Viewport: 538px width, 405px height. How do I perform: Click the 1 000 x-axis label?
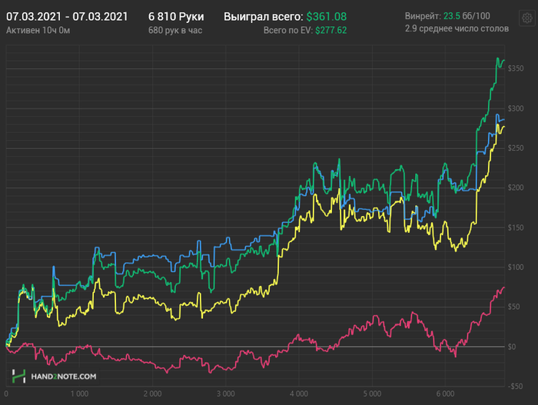[80, 394]
